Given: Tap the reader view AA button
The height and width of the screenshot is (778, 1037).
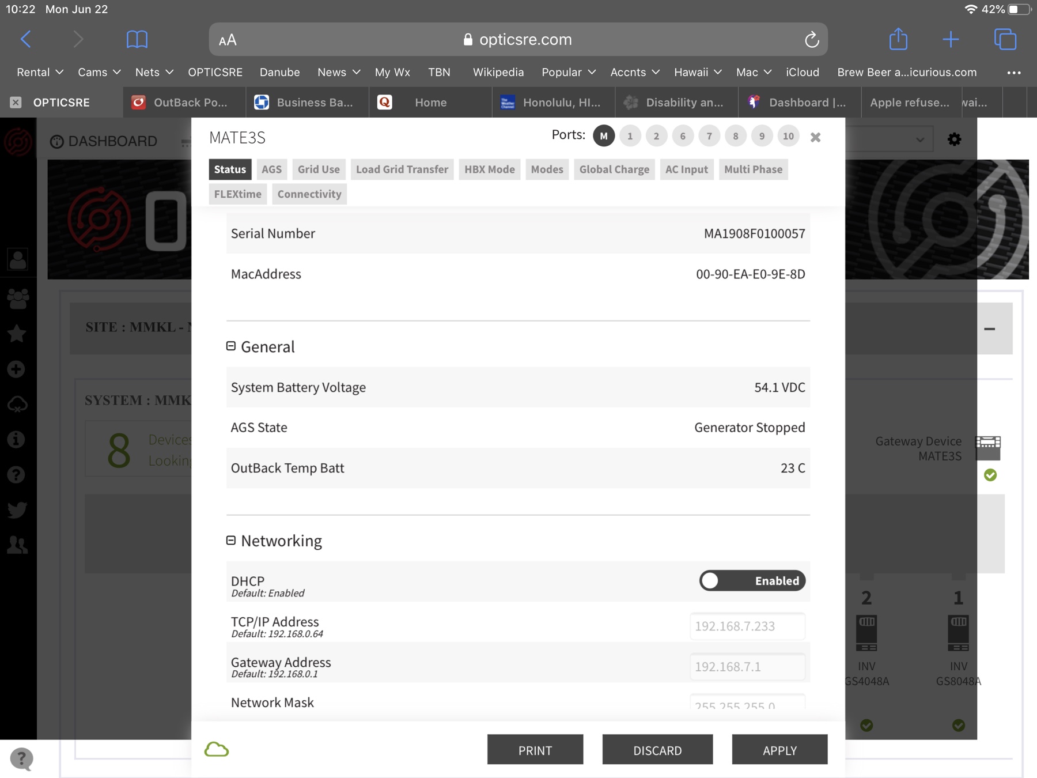Looking at the screenshot, I should click(228, 40).
